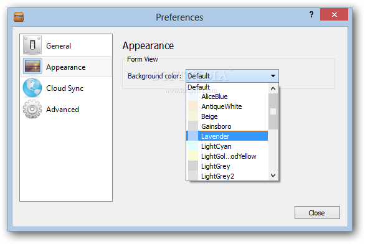Click the AliceBlue color swatch
Image resolution: width=365 pixels, height=244 pixels.
pyautogui.click(x=193, y=96)
